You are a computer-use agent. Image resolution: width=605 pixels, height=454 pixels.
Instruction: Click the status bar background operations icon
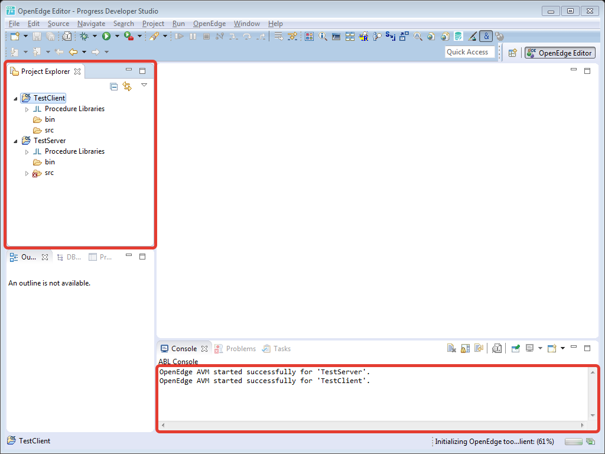coord(590,441)
